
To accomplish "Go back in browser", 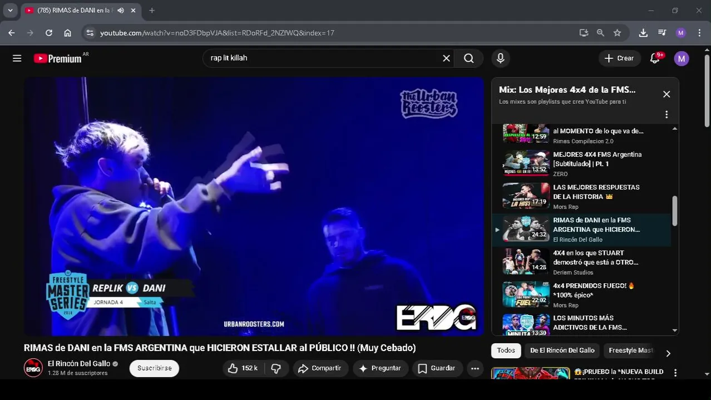I will click(12, 33).
